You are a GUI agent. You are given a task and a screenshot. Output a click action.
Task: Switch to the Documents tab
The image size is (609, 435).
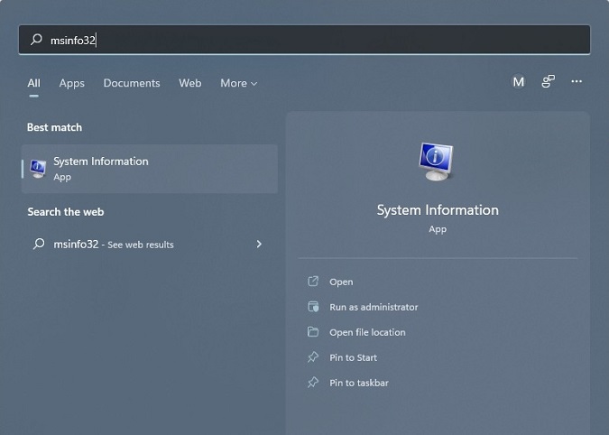(x=132, y=83)
